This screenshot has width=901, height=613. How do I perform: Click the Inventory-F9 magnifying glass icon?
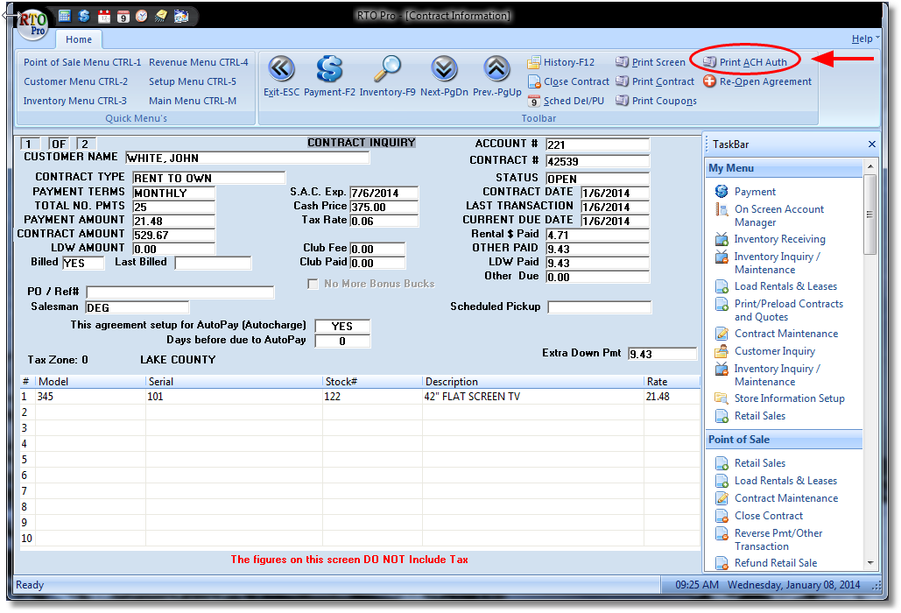tap(387, 69)
